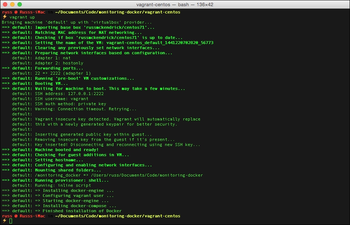Click the 'Forwarding ports...' line

tap(43, 68)
